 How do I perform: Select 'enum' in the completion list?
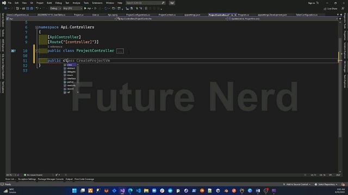pyautogui.click(x=70, y=75)
